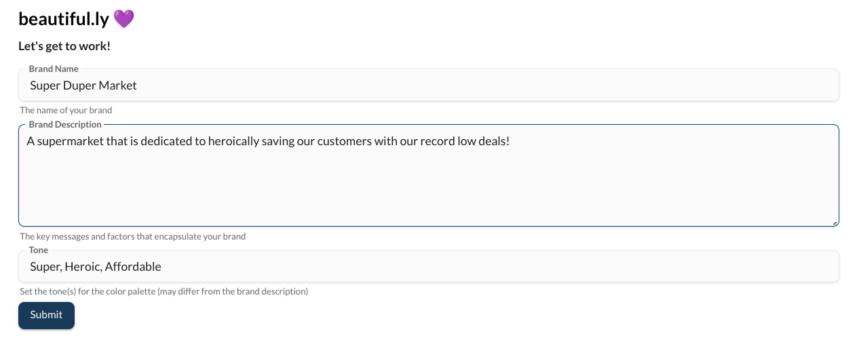Click the text area resize handle
859x342 pixels.
pyautogui.click(x=835, y=222)
